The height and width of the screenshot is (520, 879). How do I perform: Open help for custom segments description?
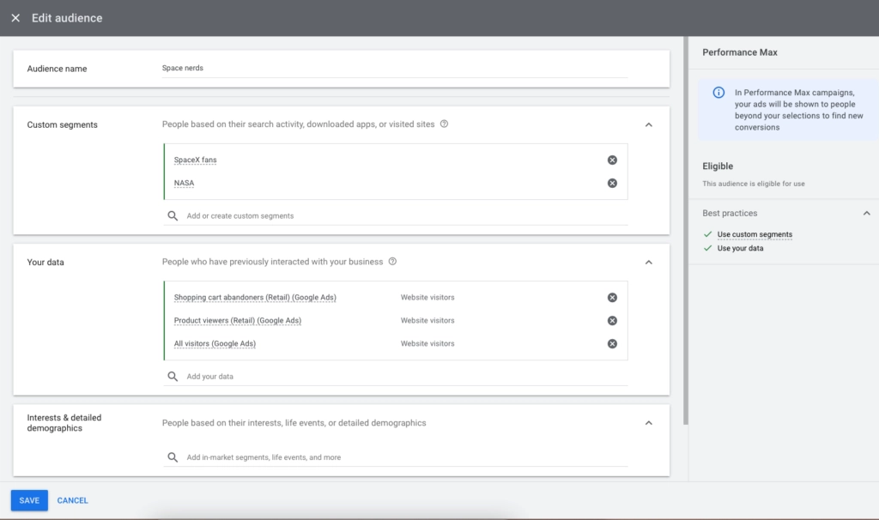tap(444, 124)
